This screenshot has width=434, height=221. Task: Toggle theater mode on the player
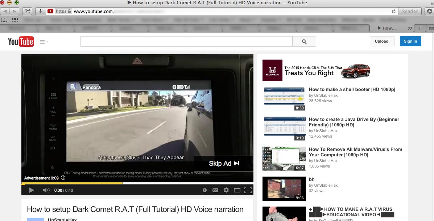[x=237, y=190]
